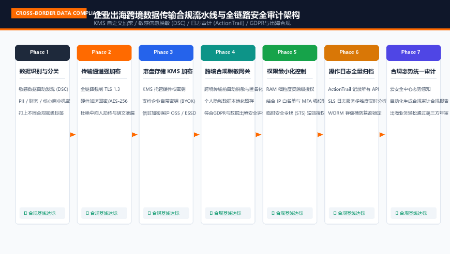
Task: Click card title 数据识别与分类
Action: coord(39,71)
